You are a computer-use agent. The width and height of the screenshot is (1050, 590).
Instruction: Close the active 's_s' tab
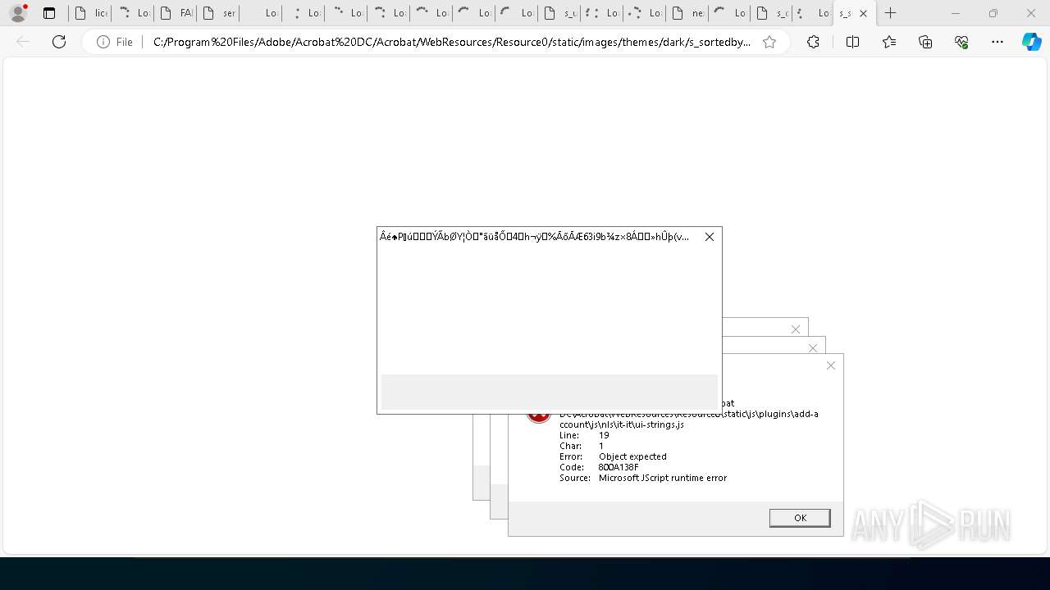(863, 13)
